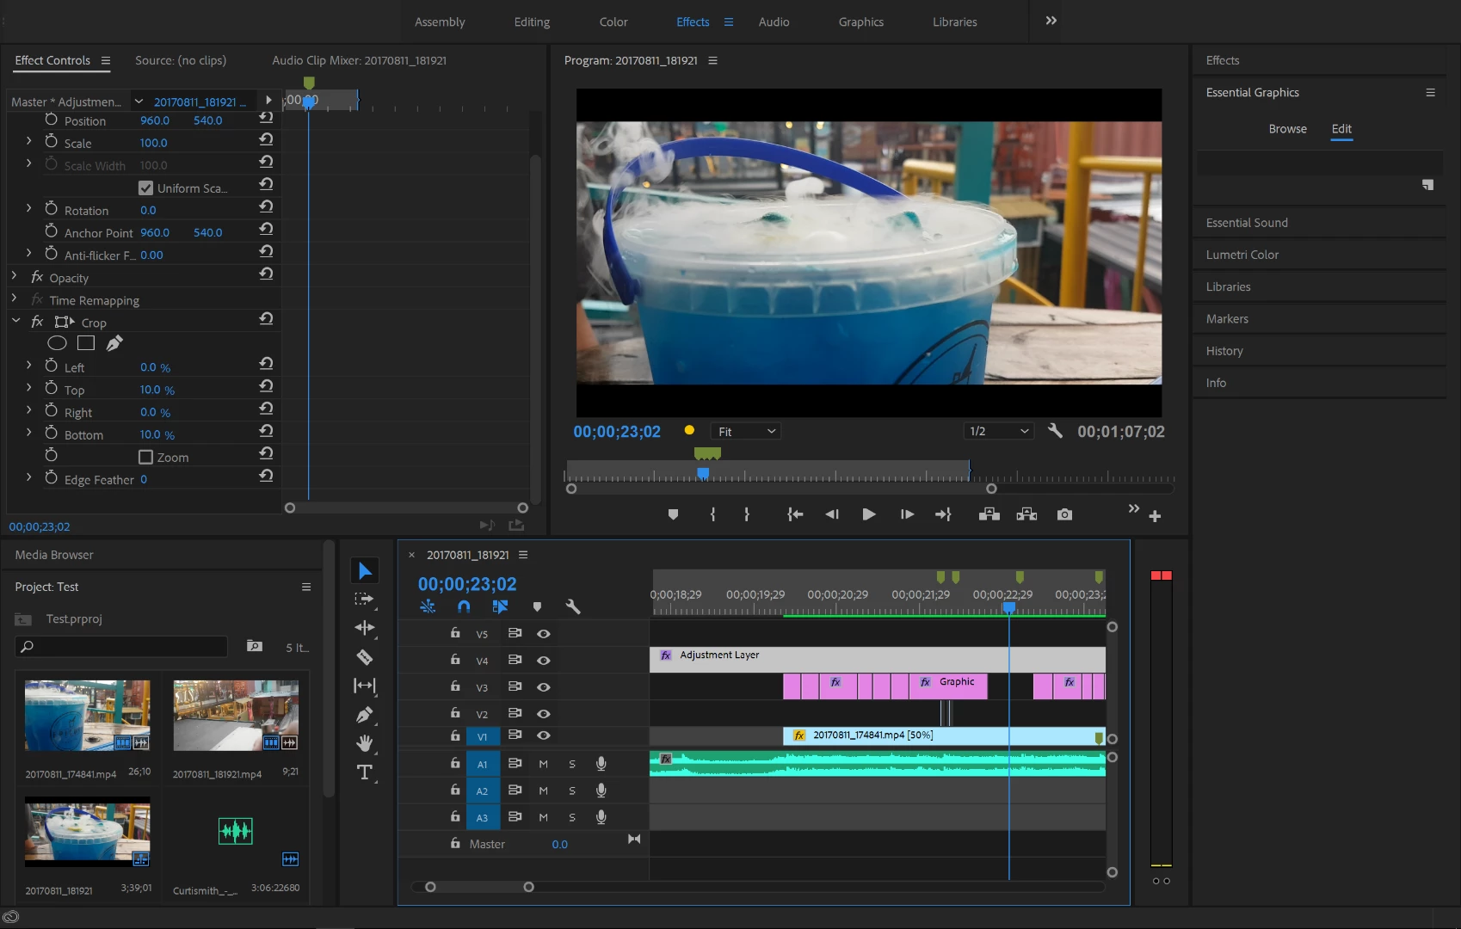This screenshot has height=929, width=1461.
Task: Create an ellipse mask for Crop
Action: 57,343
